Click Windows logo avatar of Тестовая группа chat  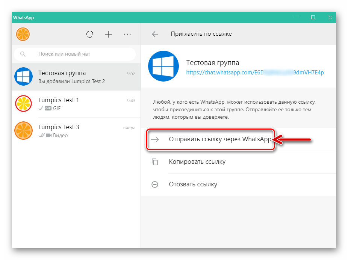(24, 77)
